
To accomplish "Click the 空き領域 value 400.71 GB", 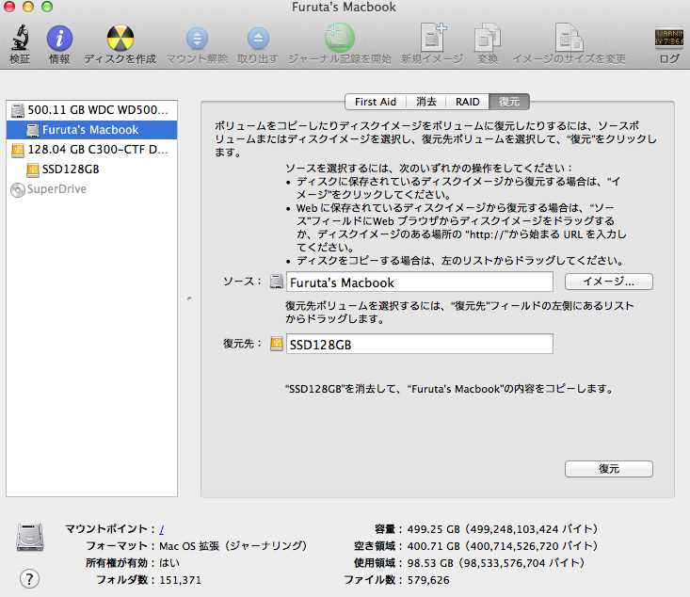I will point(503,546).
